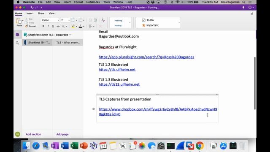This screenshot has width=270, height=152.
Task: Open the smiley feedback icon
Action: click(250, 8)
